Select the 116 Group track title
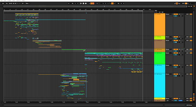Viewport: 196px width, 107px height. [159, 49]
